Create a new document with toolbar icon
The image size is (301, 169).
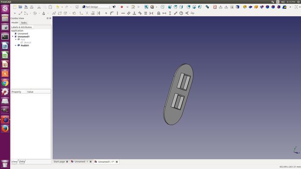[x=15, y=7]
